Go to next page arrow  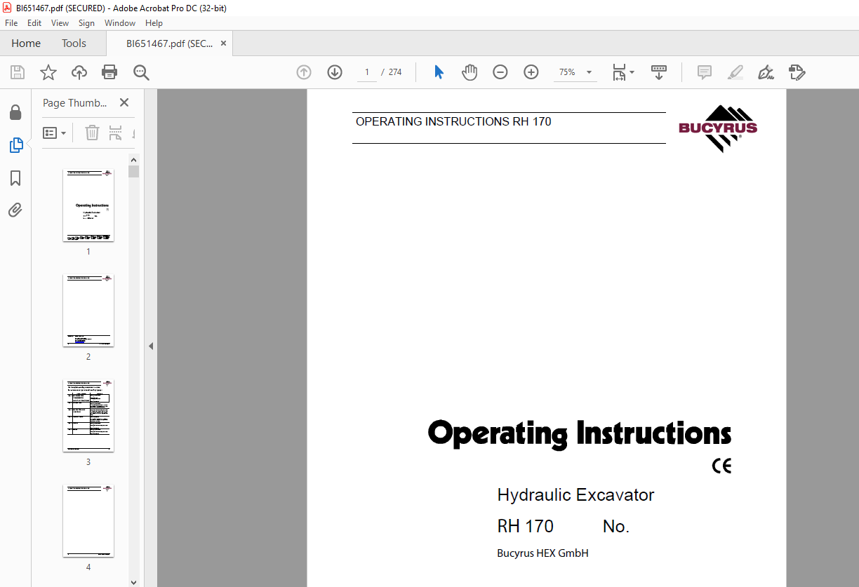[335, 72]
